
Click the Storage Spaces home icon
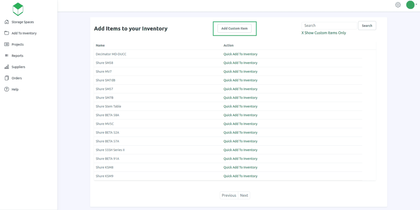(7, 22)
